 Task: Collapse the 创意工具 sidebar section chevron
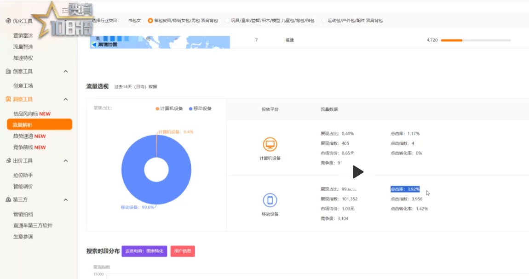[x=66, y=71]
